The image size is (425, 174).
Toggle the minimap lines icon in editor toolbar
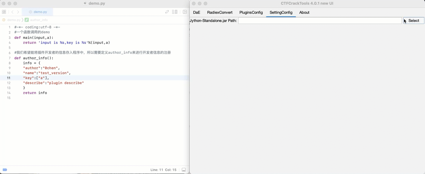(x=175, y=12)
